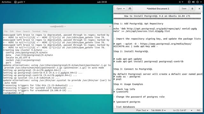Expand the Plain Text language selector
Viewport: 204px width, 114px height.
click(142, 110)
